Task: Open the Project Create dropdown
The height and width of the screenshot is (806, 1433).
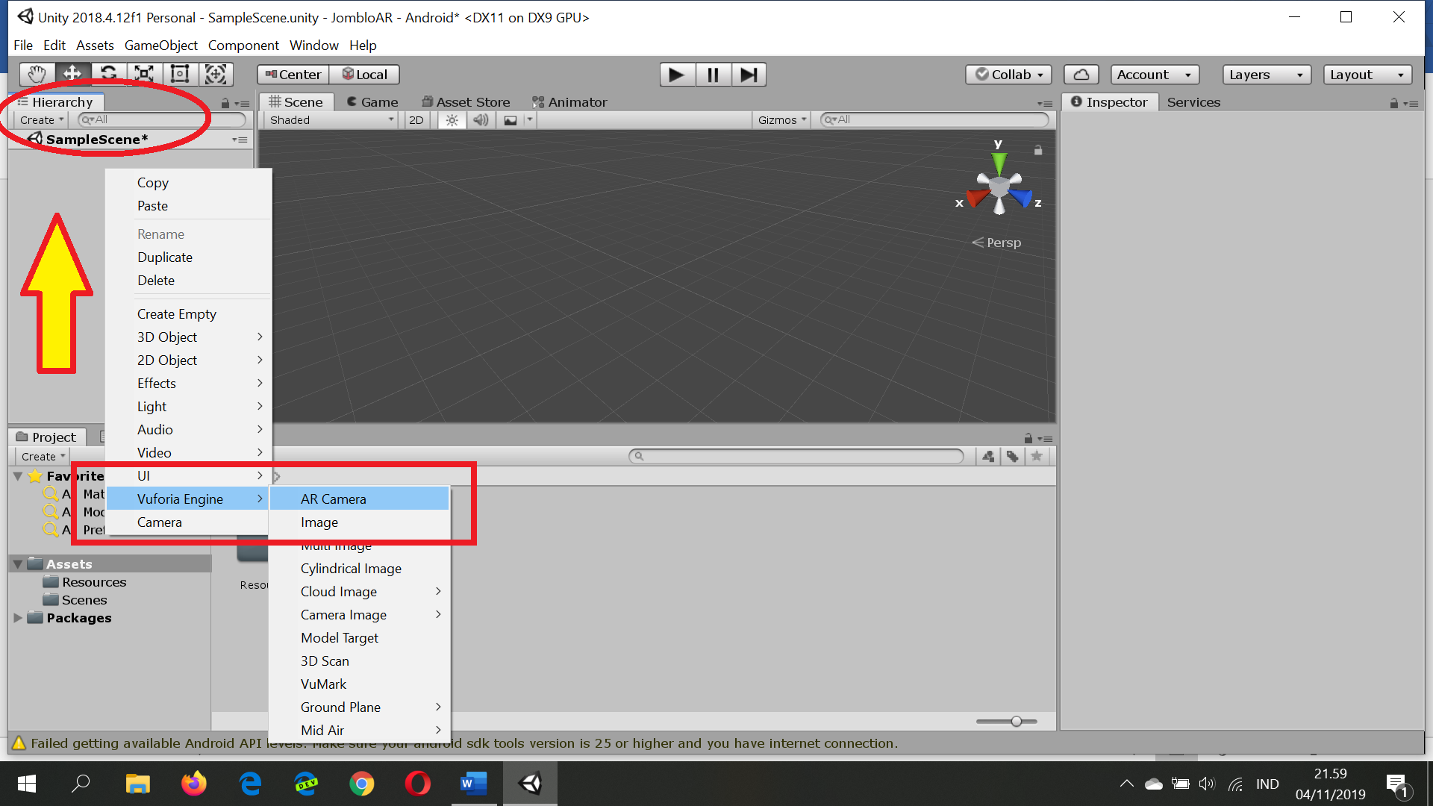Action: click(x=43, y=457)
